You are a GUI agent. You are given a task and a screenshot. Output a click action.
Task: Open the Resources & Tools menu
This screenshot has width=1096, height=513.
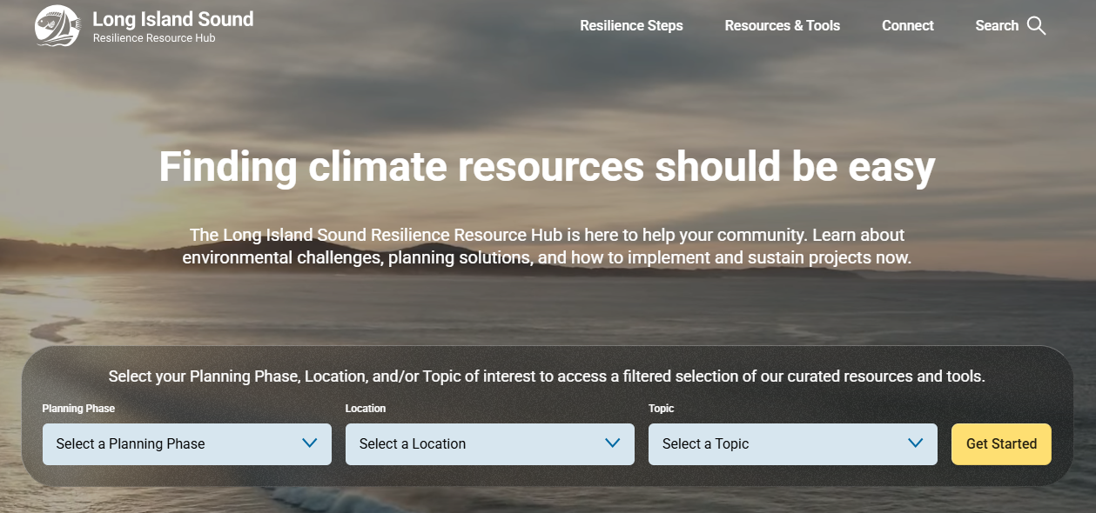point(782,25)
